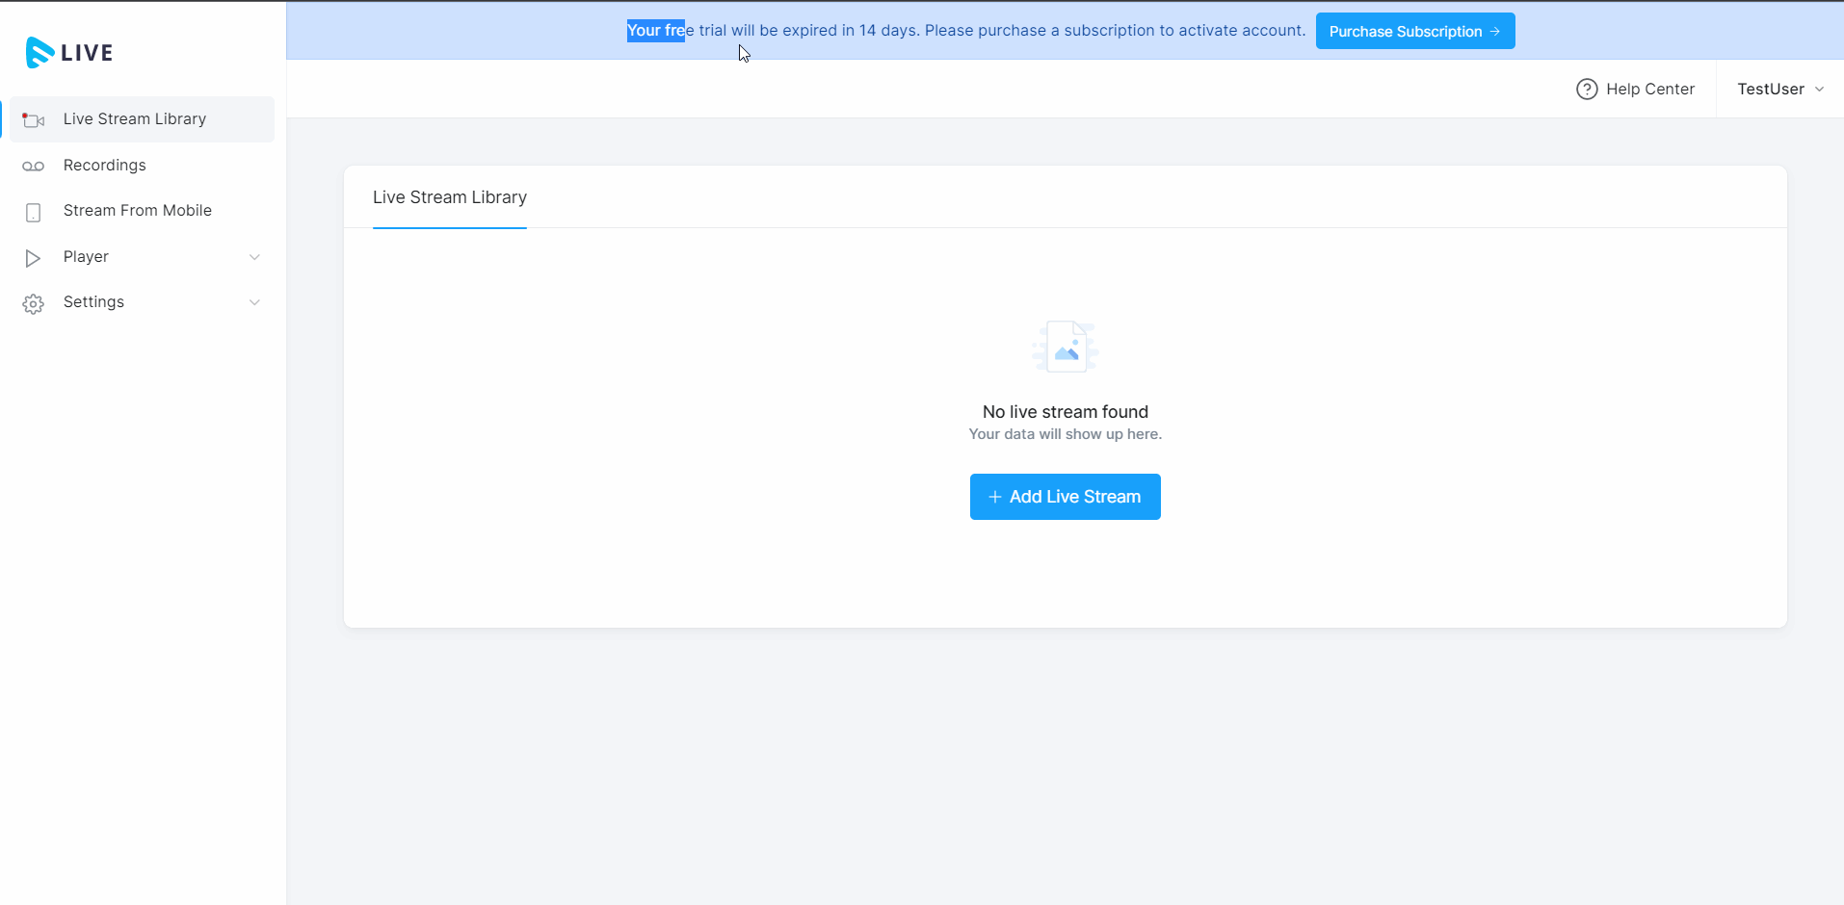
Task: Click the Player play triangle icon
Action: point(34,258)
